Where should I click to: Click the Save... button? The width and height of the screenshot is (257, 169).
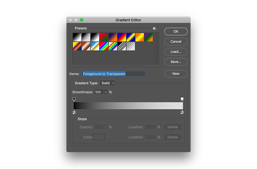[x=176, y=62]
